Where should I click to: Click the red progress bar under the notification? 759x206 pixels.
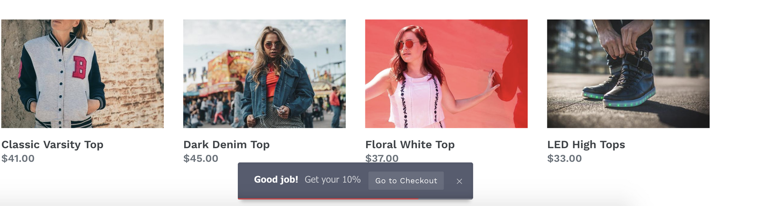pos(328,199)
